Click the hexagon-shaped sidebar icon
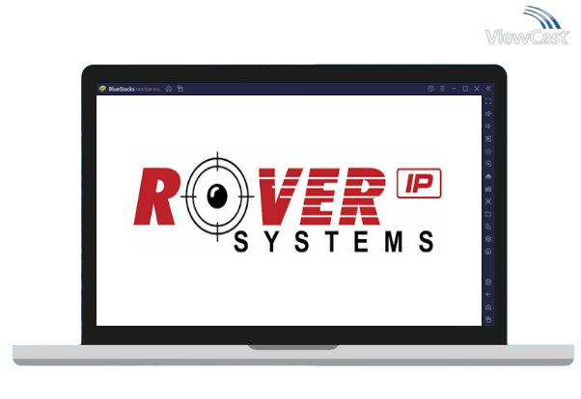 [x=488, y=239]
